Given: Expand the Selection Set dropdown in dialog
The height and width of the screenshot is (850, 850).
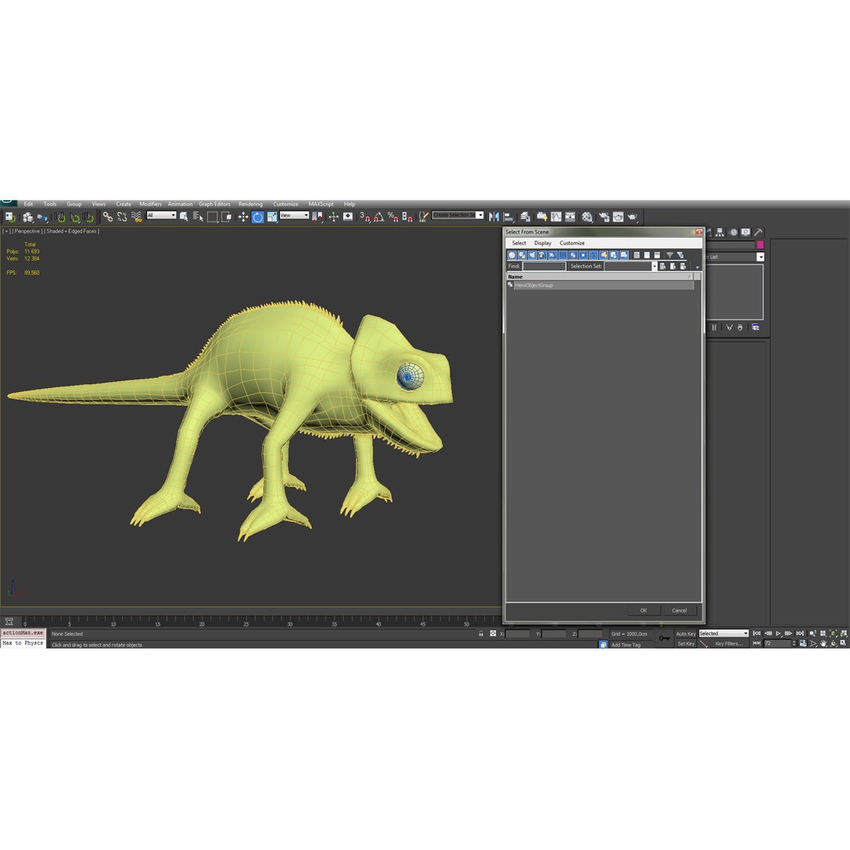Looking at the screenshot, I should tap(654, 266).
